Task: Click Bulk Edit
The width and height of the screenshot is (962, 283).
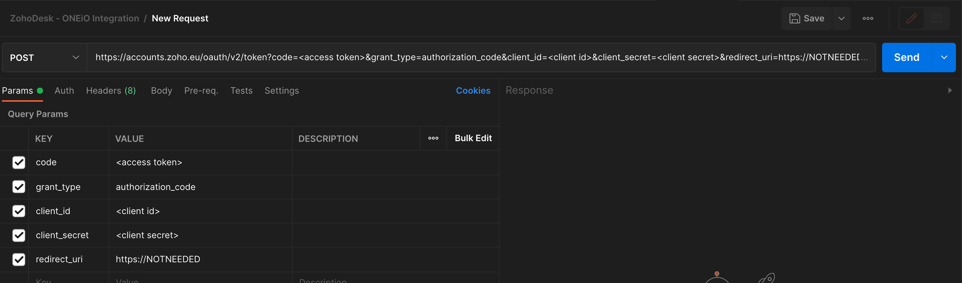Action: coord(473,138)
